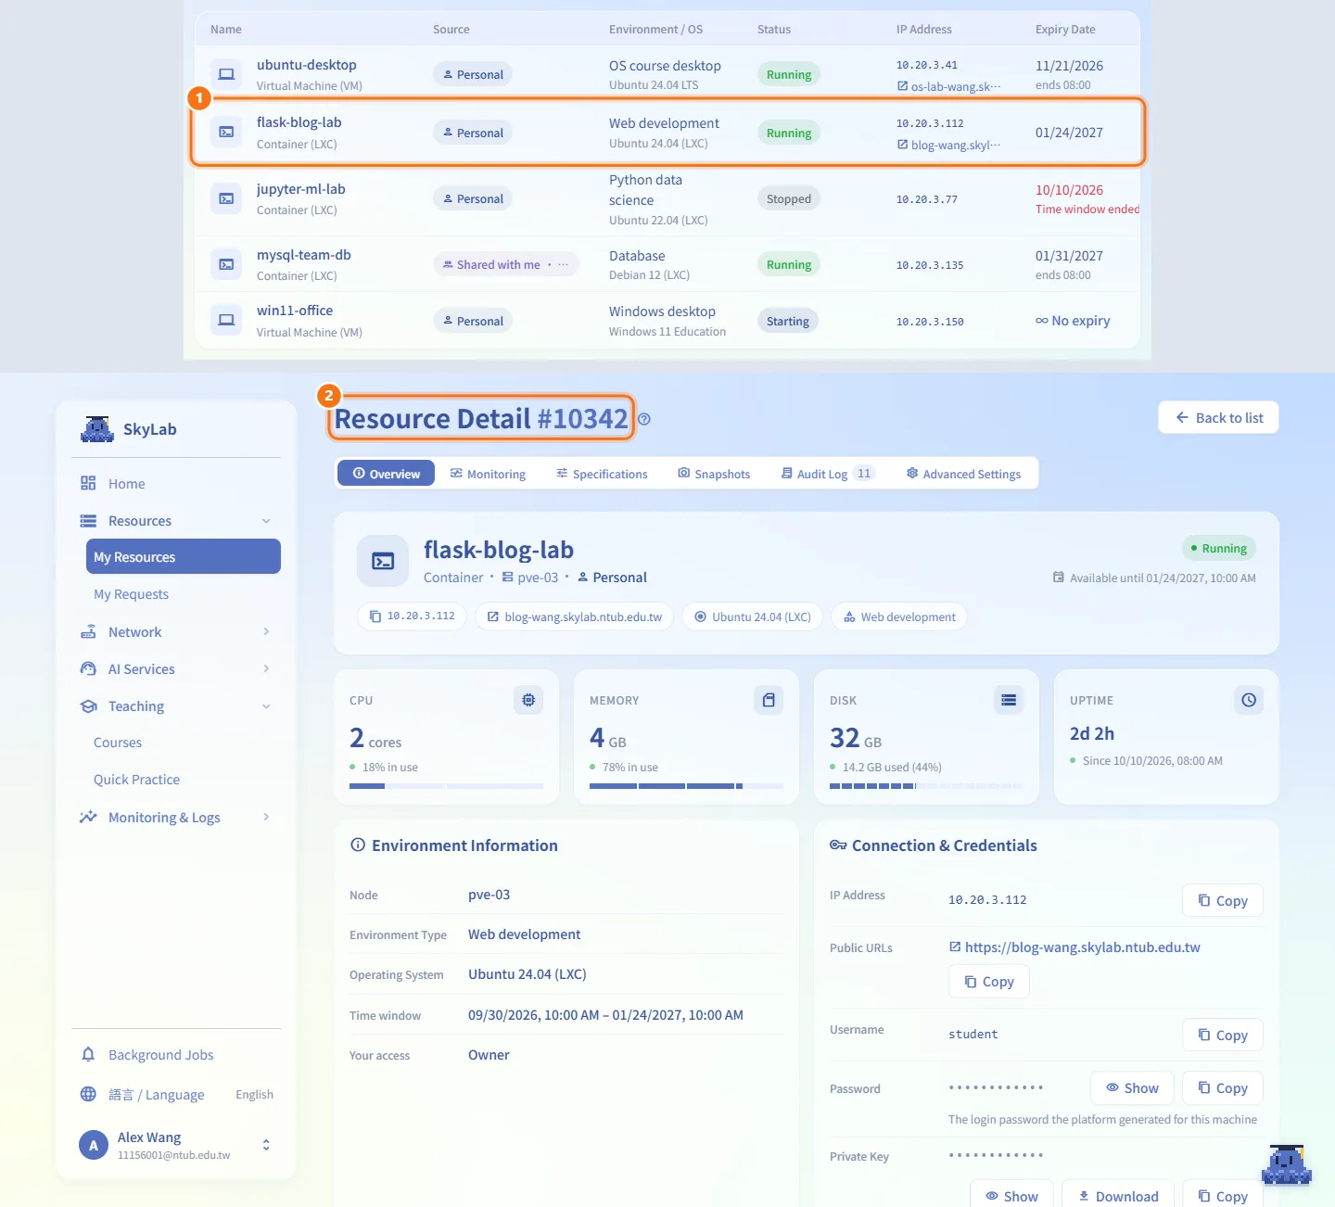This screenshot has width=1335, height=1207.
Task: Click the disk icon in the Disk card
Action: pyautogui.click(x=1009, y=700)
